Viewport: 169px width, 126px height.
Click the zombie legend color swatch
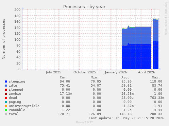(6, 94)
